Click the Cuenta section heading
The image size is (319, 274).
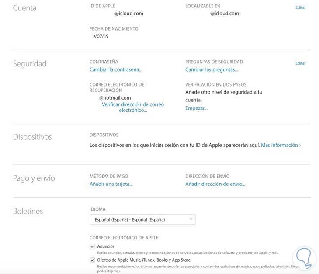pyautogui.click(x=25, y=8)
